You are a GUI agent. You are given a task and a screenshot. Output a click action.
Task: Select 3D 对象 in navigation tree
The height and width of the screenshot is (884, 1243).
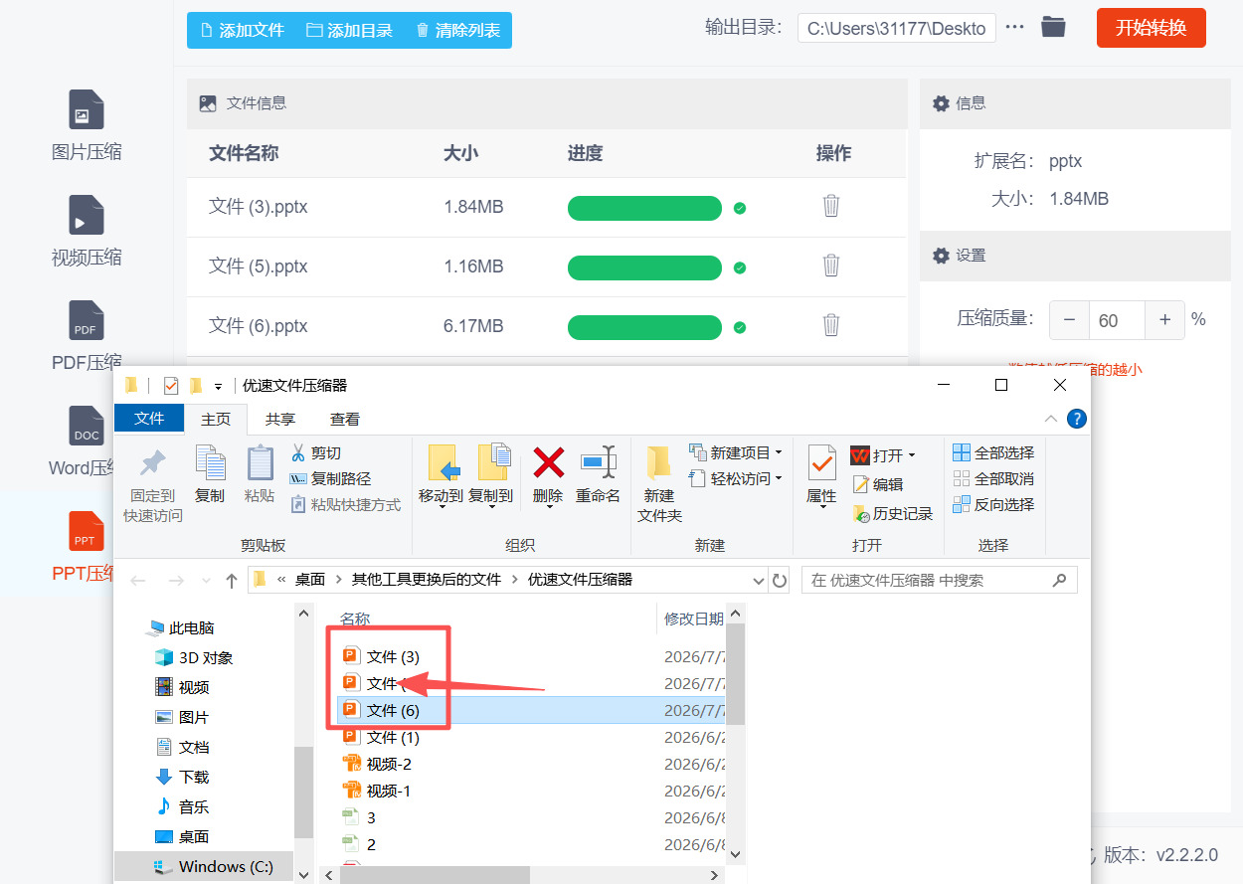(194, 657)
